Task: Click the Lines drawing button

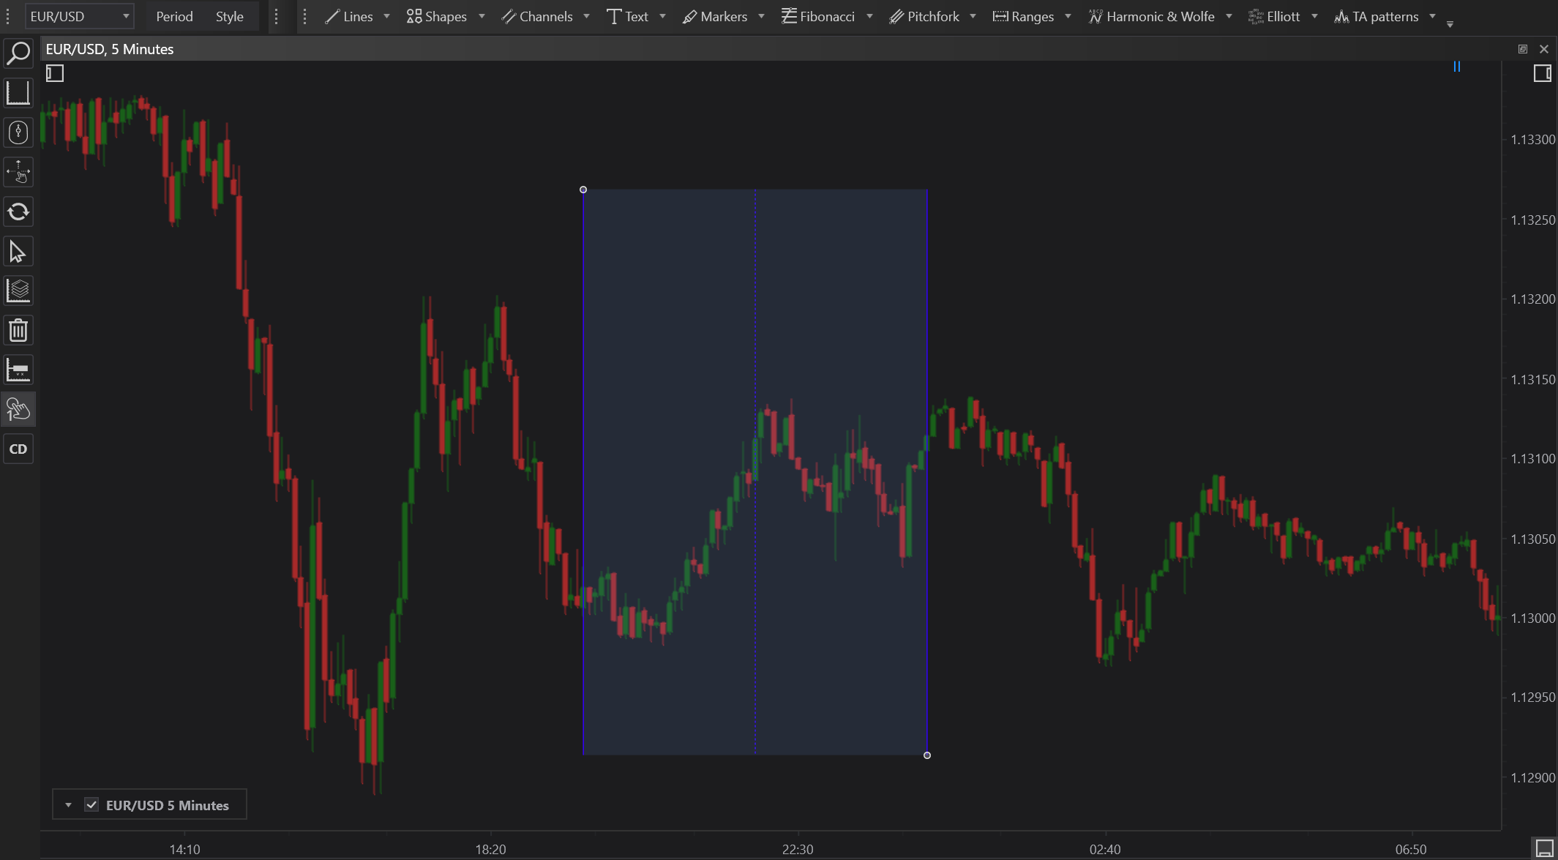Action: 350,16
